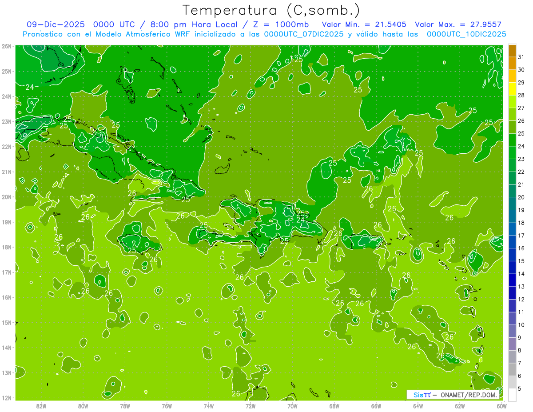Click the "62W" longitude axis label

460,406
